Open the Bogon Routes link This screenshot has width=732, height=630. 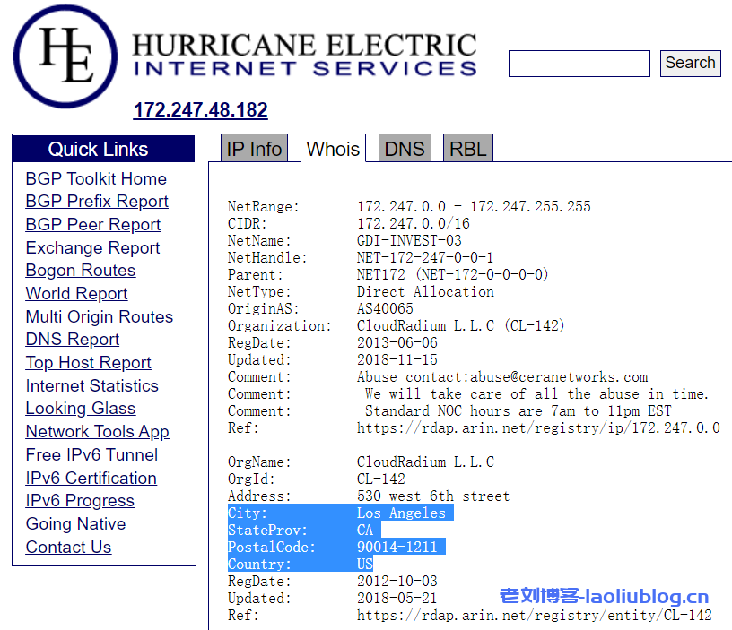pos(81,271)
